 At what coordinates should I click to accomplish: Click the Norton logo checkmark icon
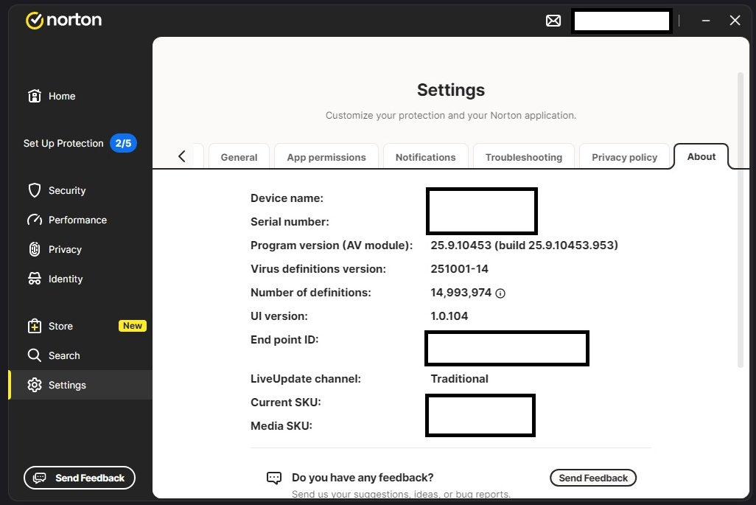[35, 21]
